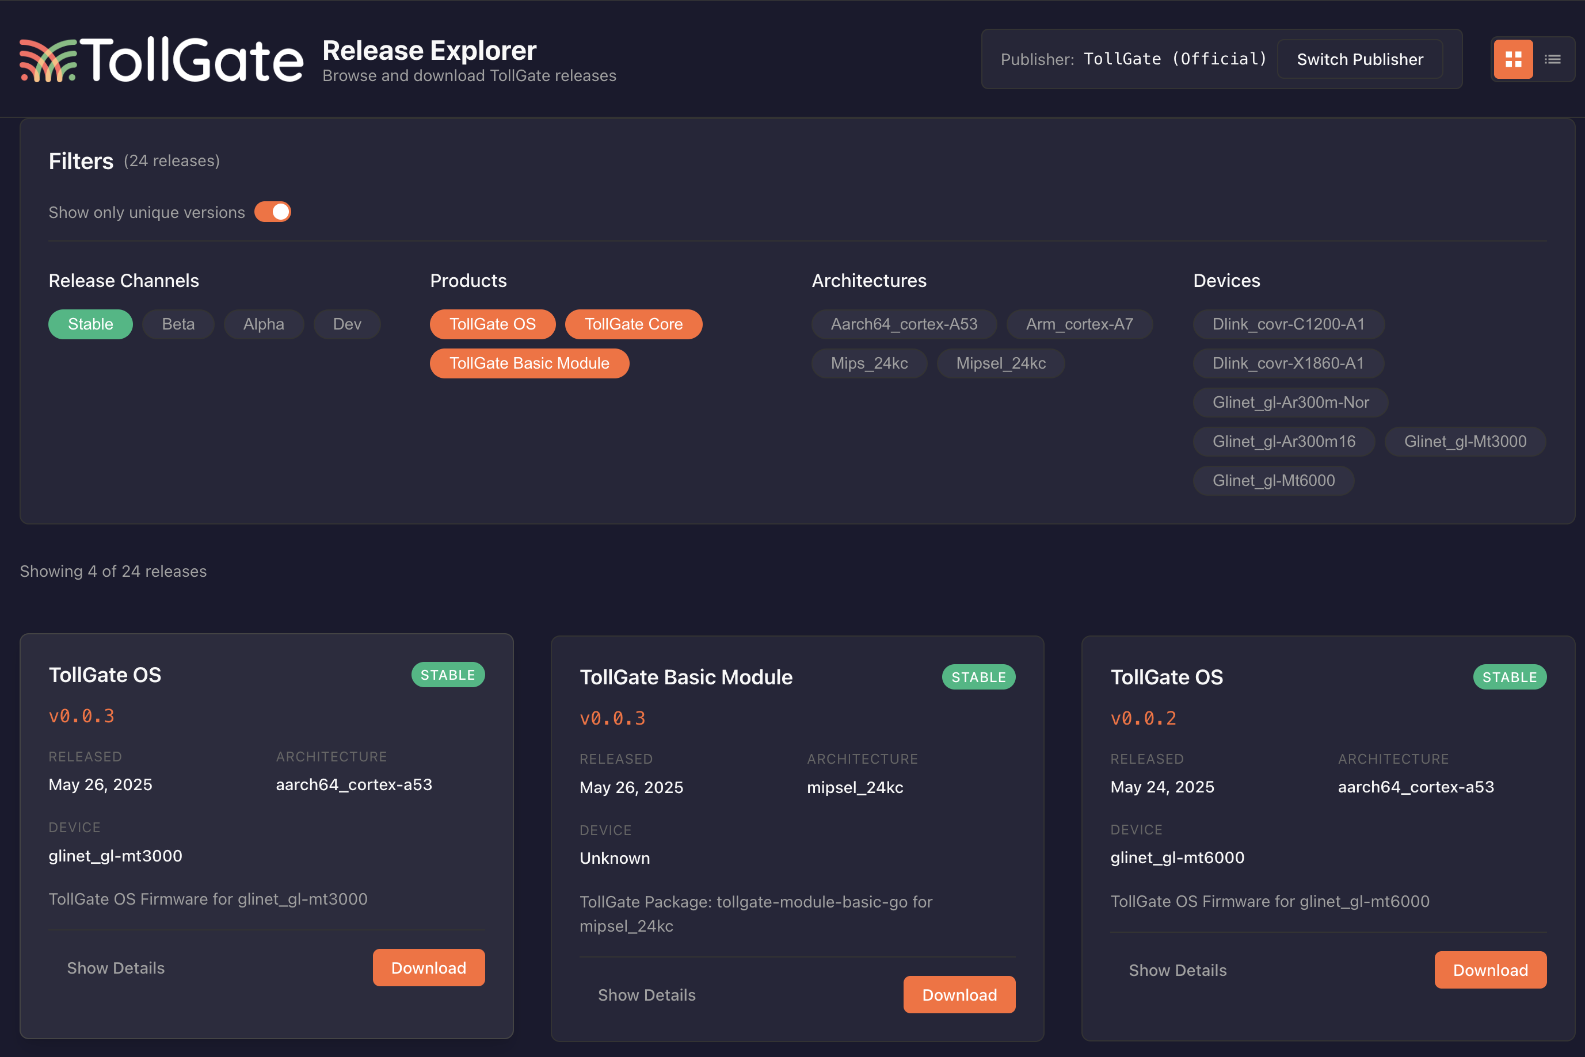Click 'Unknown' device value on Basic Module card
Screen dimensions: 1585x1057
pos(615,858)
